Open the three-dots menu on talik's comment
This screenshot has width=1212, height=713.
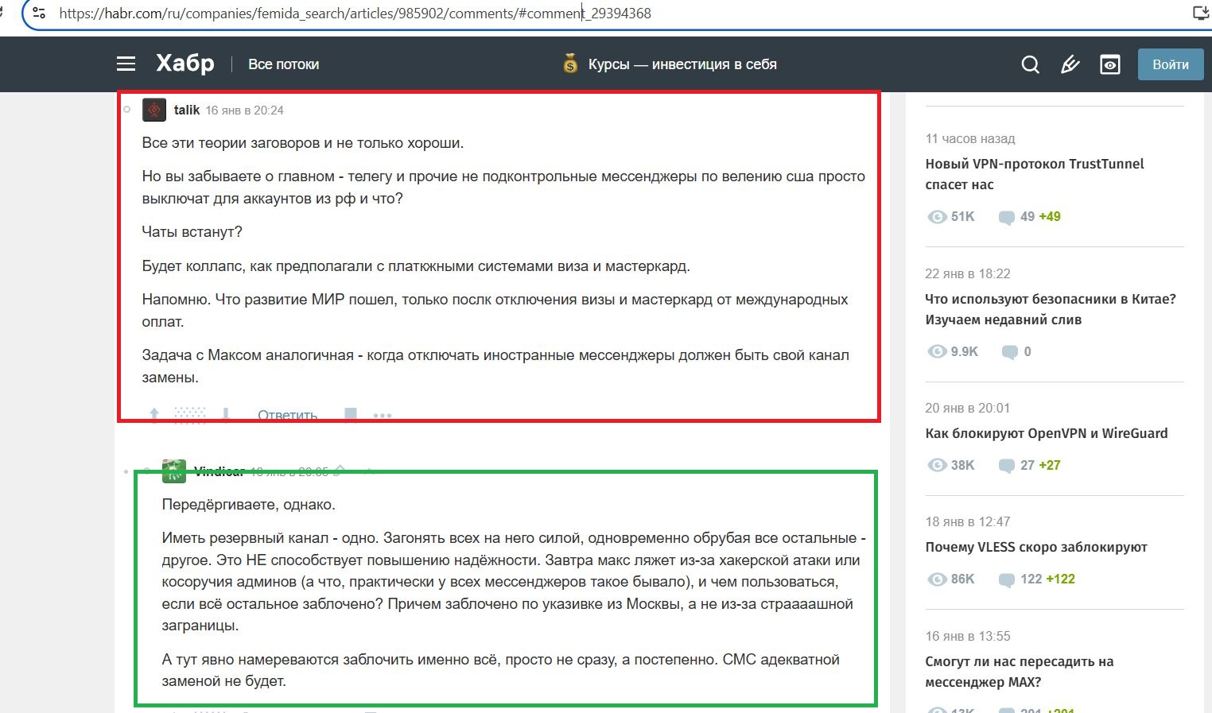click(383, 414)
